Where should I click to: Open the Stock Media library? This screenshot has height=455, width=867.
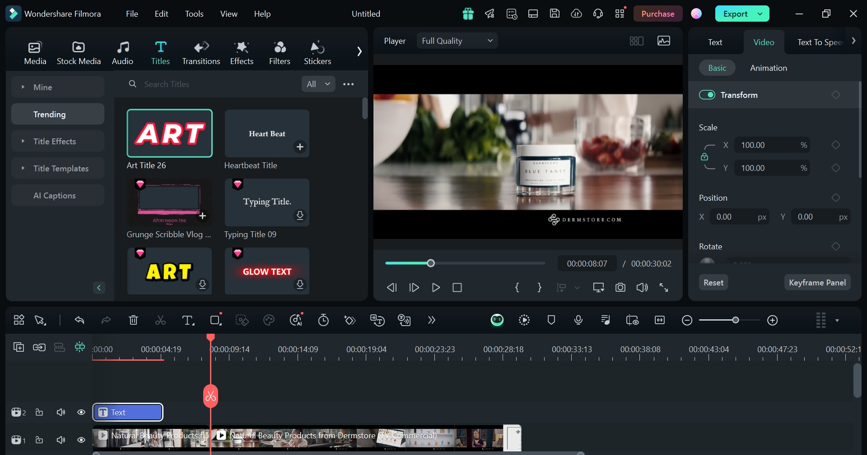coord(79,53)
